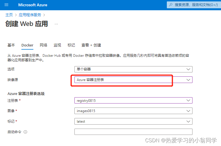Viewport: 221px width, 146px height.
Task: Expand the 注册表 dropdown showing registry0815
Action: click(133, 100)
